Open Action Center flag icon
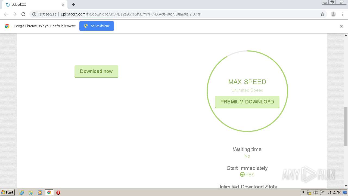The image size is (348, 196). [x=322, y=192]
